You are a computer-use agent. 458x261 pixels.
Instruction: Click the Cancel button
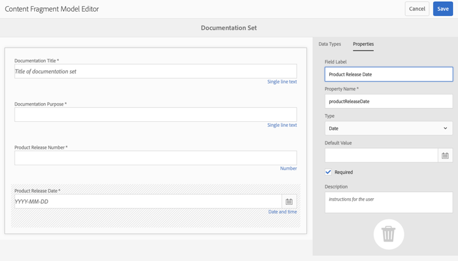click(x=417, y=9)
